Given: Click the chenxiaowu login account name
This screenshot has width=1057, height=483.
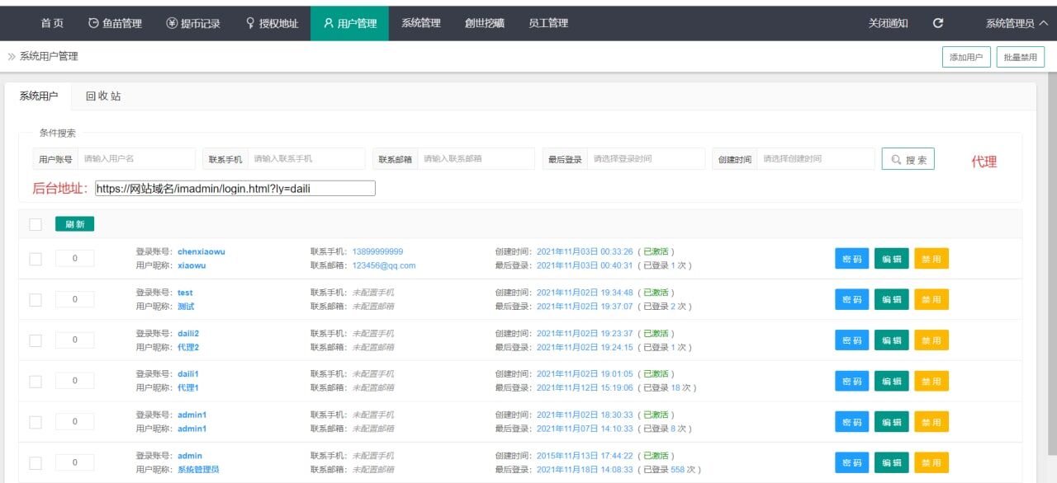Looking at the screenshot, I should [x=201, y=251].
